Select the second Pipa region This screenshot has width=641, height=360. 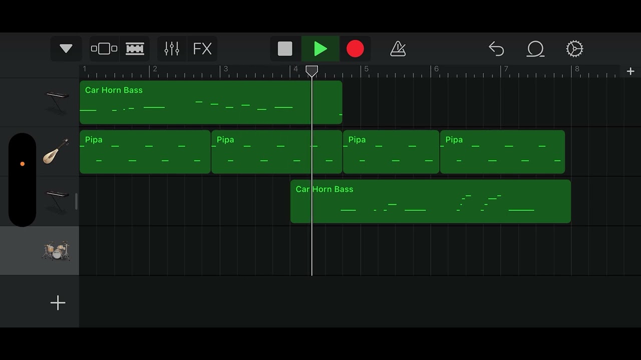tap(277, 151)
